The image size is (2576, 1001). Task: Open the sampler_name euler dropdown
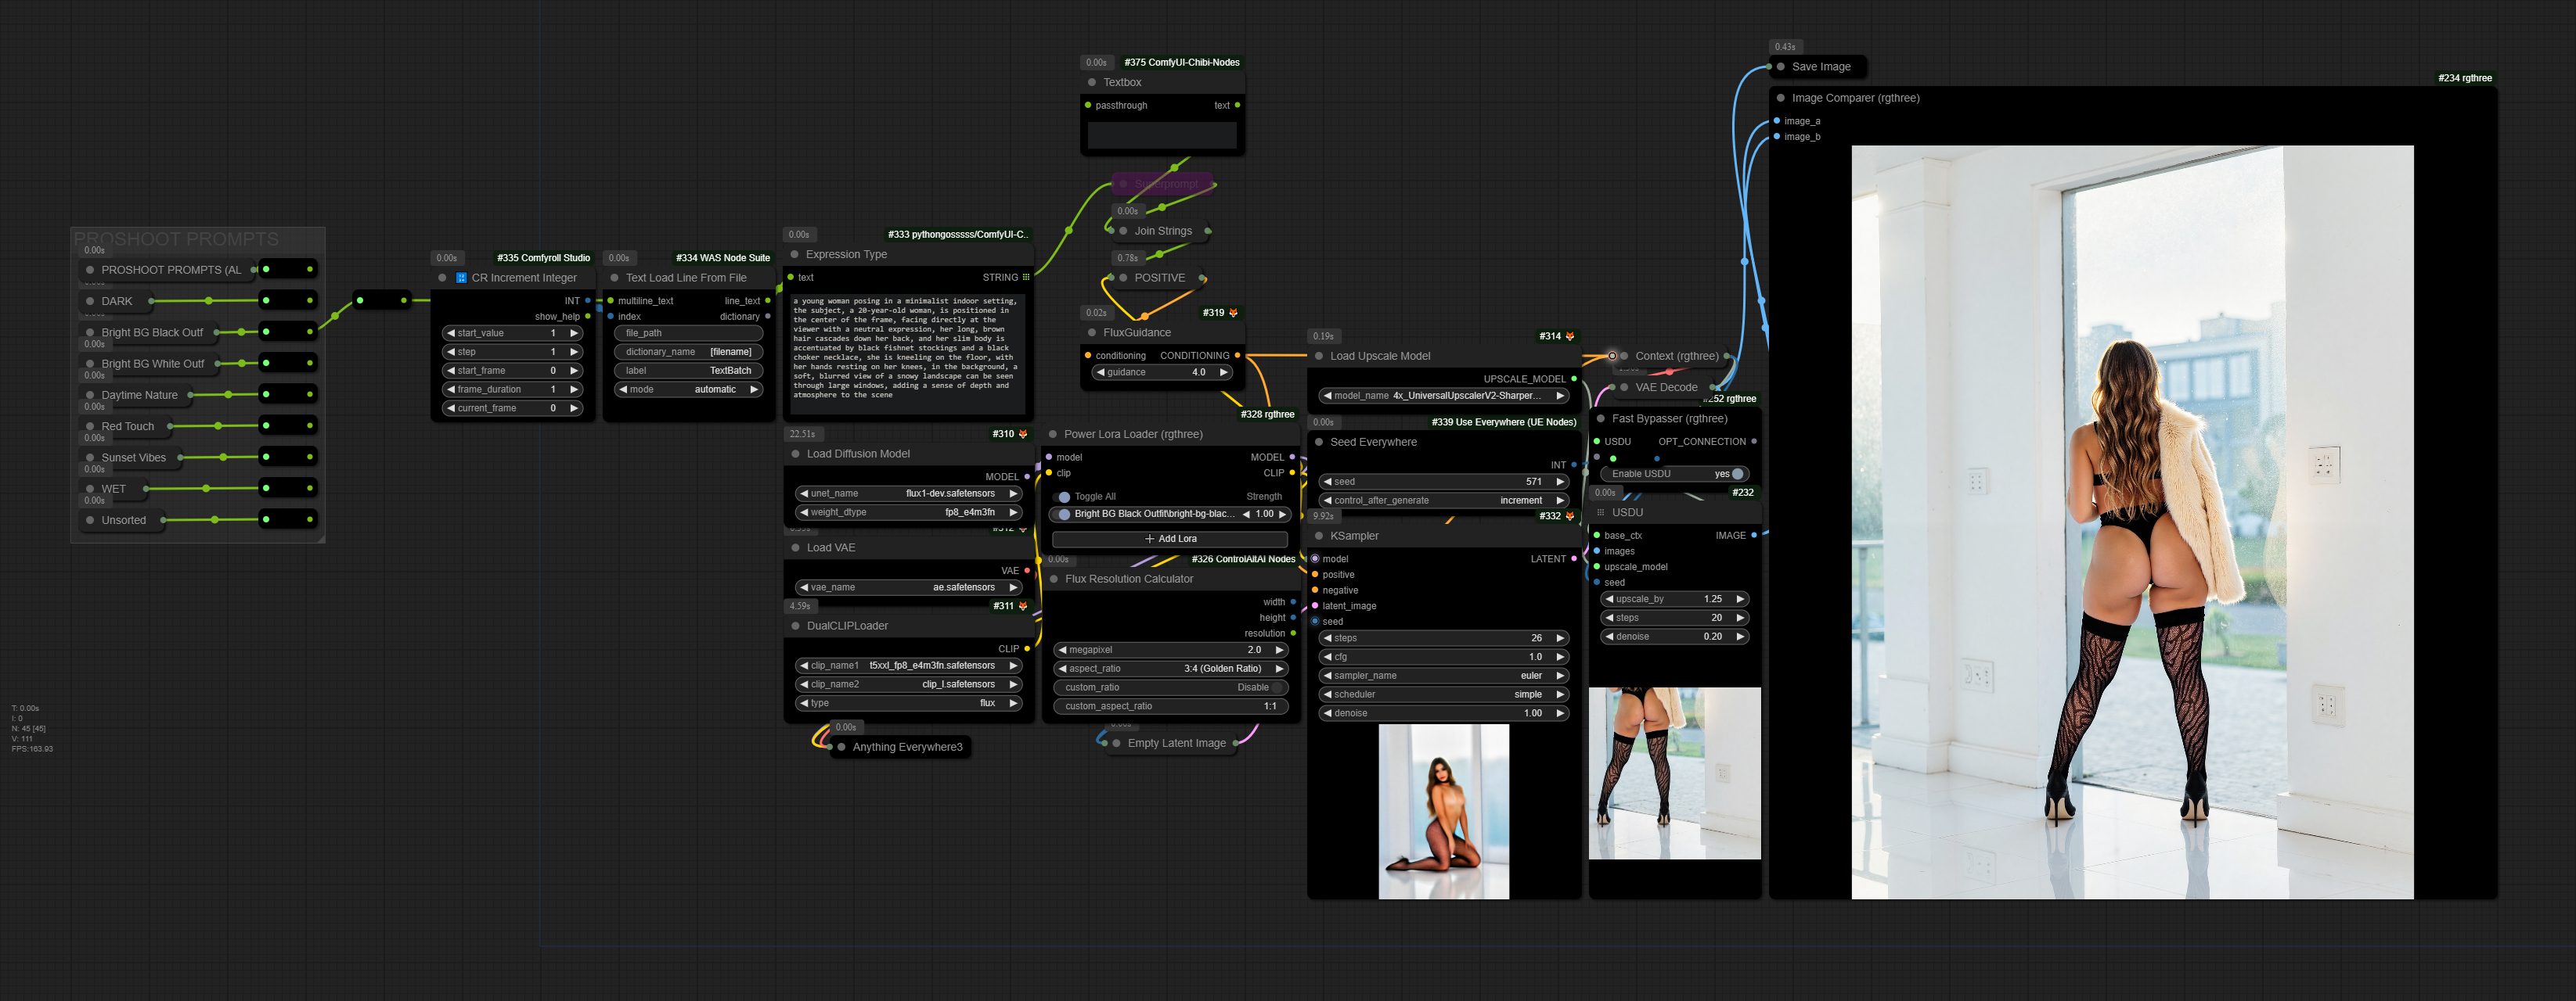point(1443,676)
